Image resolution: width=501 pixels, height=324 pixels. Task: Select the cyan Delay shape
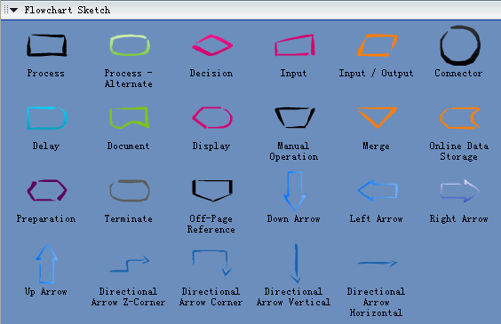[x=47, y=118]
